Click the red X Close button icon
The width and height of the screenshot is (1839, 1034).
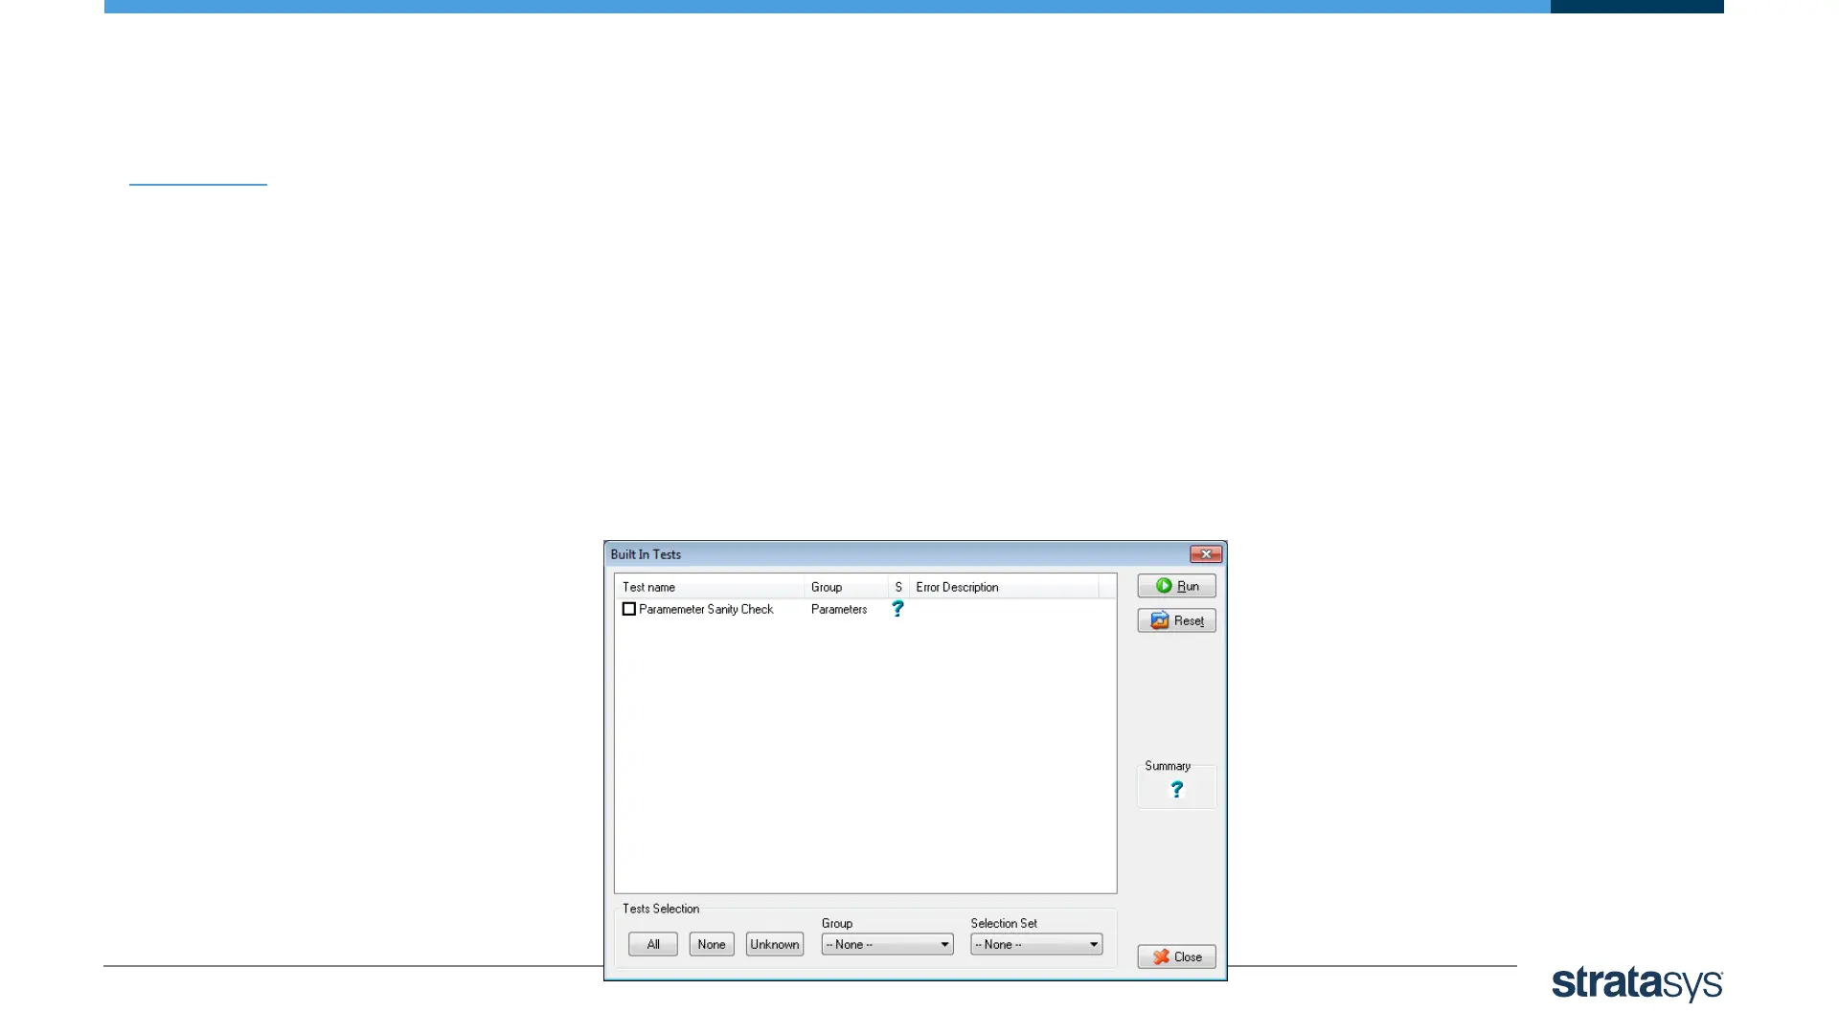click(1162, 957)
